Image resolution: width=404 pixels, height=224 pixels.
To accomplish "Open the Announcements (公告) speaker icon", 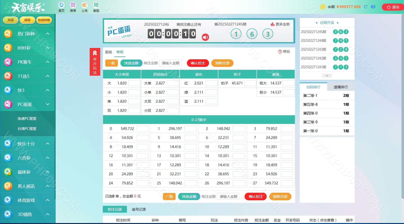I will coord(84,5).
